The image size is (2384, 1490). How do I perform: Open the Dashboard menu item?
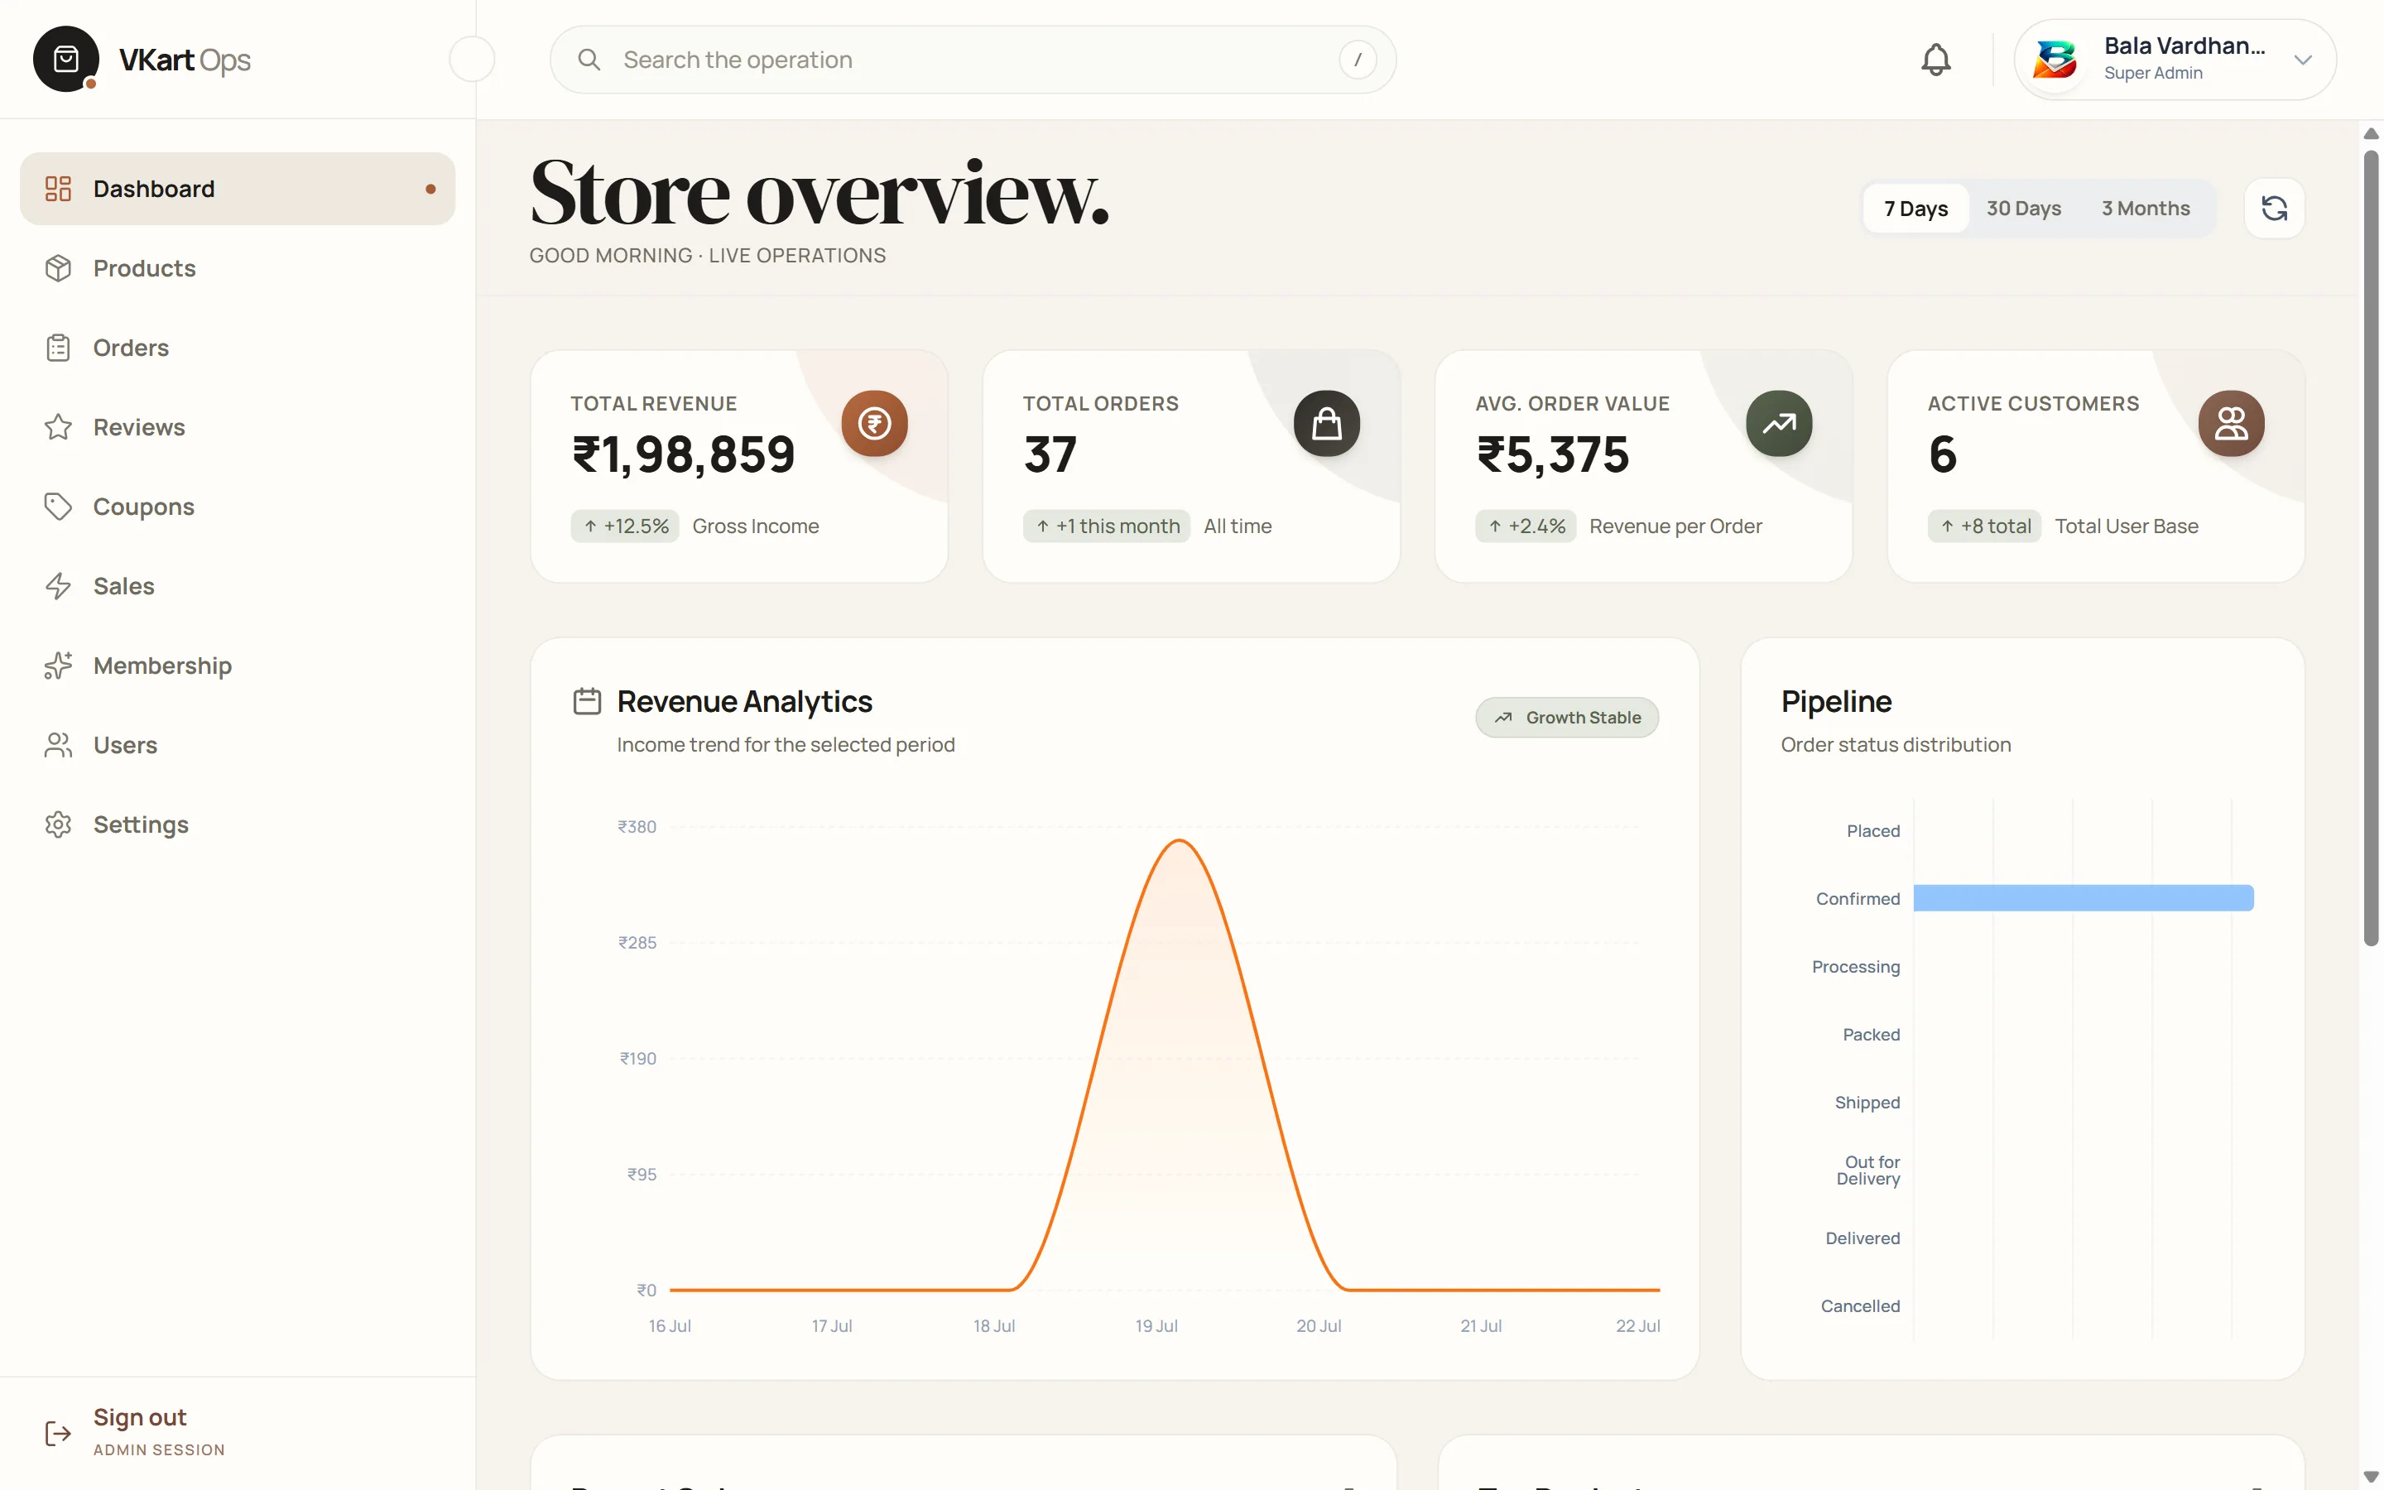click(238, 188)
